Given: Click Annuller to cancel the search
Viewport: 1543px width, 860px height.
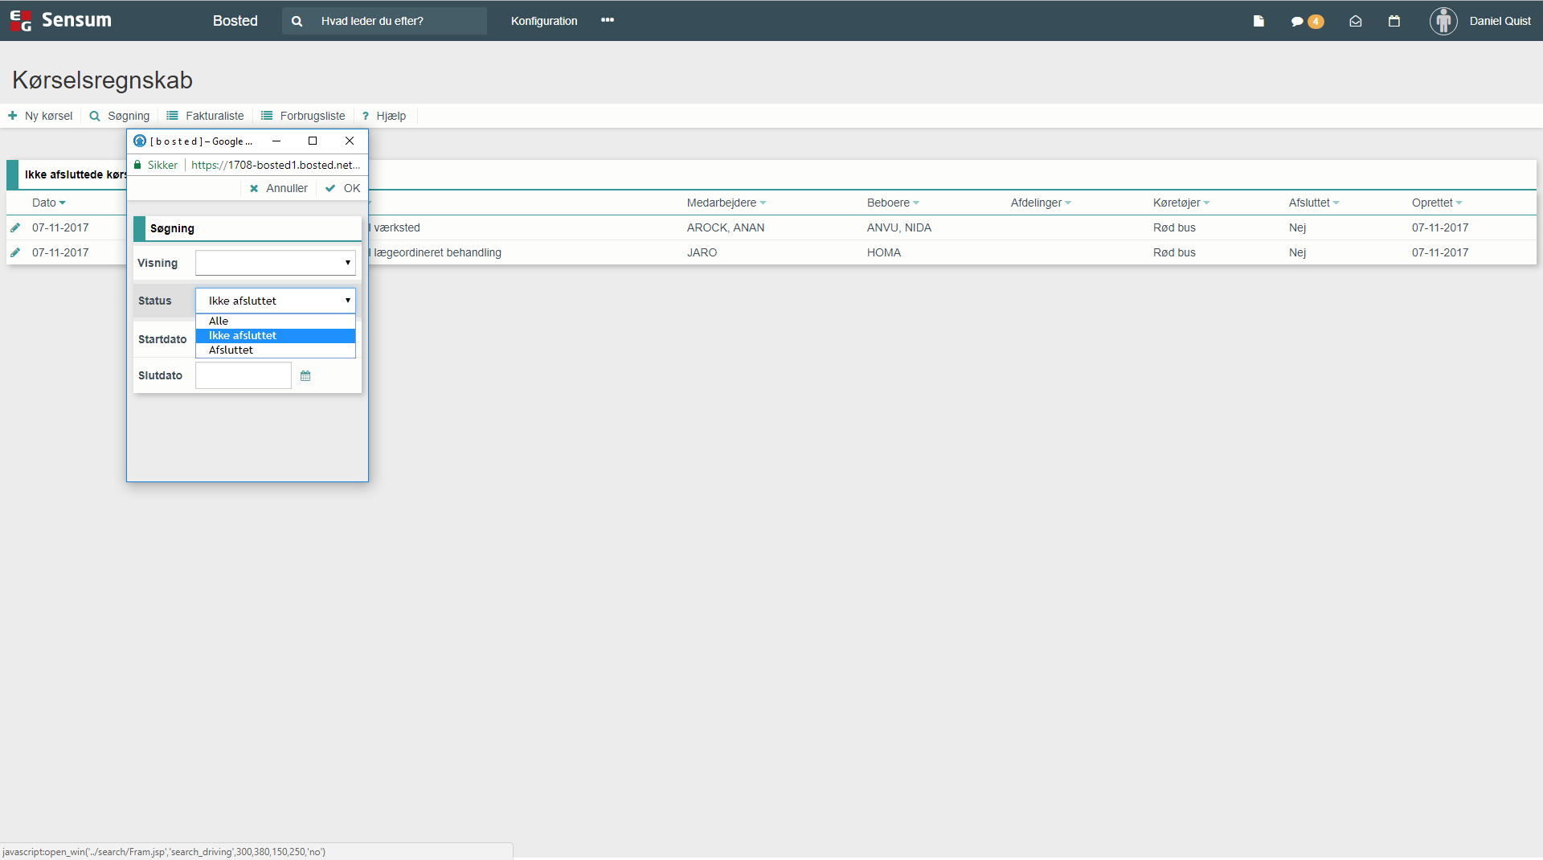Looking at the screenshot, I should pos(279,188).
